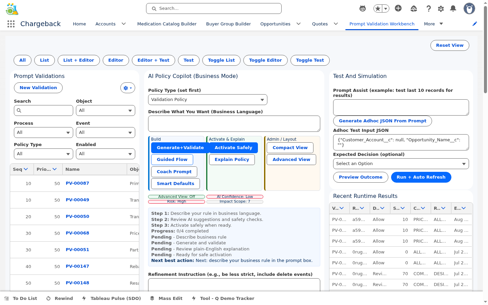This screenshot has width=488, height=305.
Task: Click the Guided Flow button
Action: [x=172, y=160]
